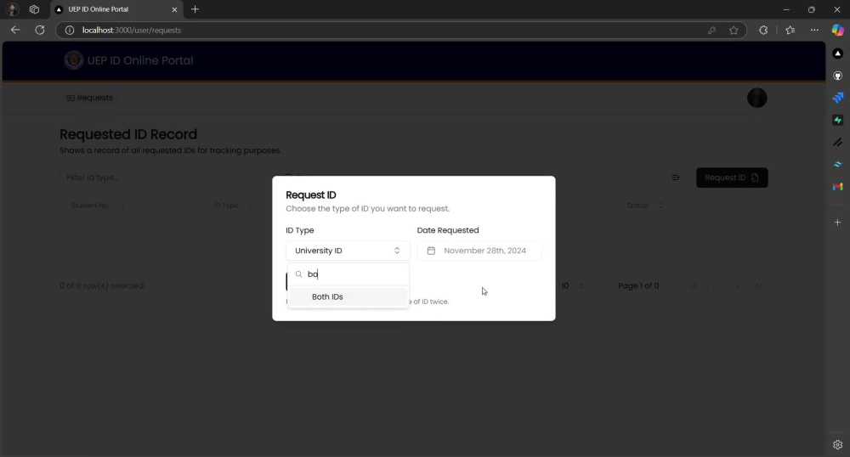Click the search magnifier icon in dropdown
This screenshot has height=457, width=850.
pyautogui.click(x=298, y=274)
